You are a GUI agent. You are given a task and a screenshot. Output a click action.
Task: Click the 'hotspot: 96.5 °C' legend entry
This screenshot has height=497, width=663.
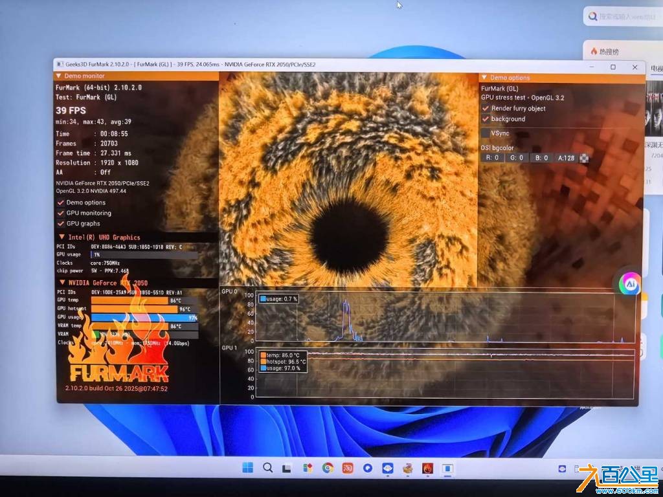pyautogui.click(x=283, y=362)
